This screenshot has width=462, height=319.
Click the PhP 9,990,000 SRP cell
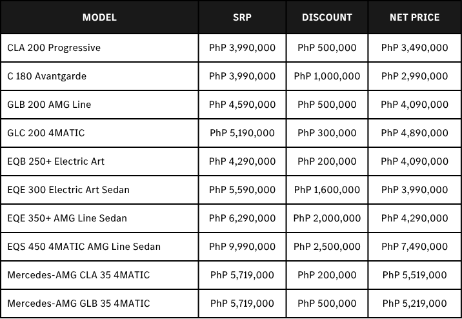click(x=242, y=247)
